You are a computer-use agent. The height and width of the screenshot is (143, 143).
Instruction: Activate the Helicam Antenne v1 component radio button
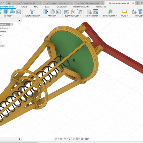coord(12,24)
